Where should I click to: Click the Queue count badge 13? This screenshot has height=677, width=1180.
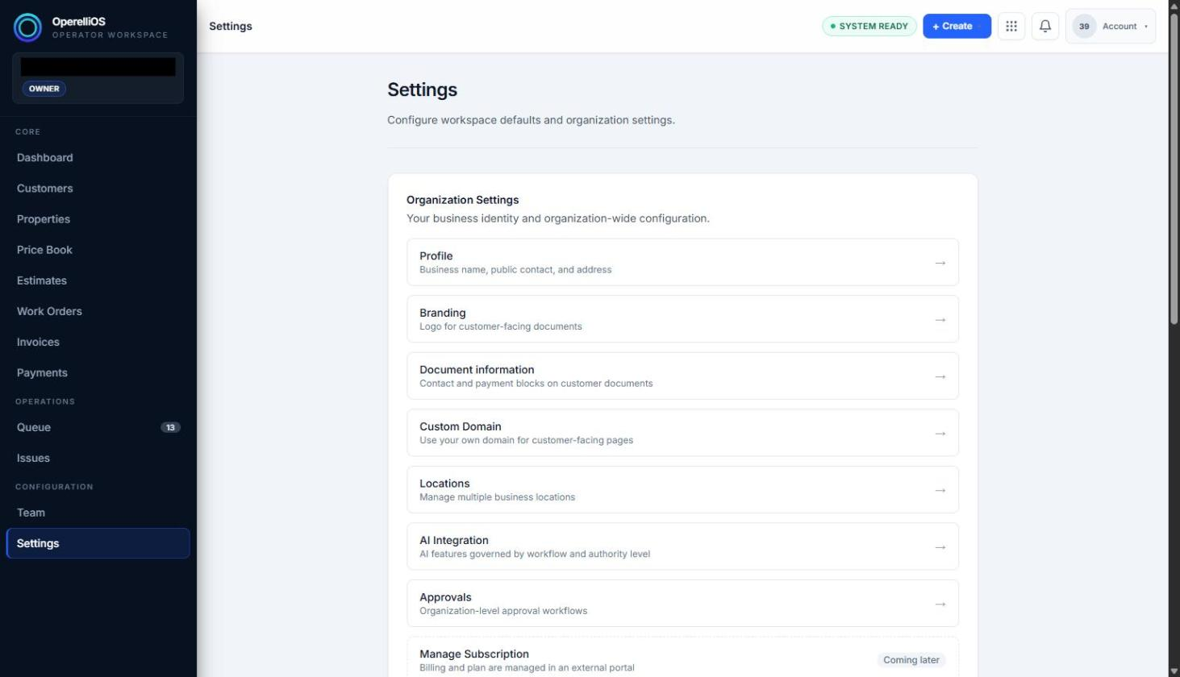tap(170, 427)
